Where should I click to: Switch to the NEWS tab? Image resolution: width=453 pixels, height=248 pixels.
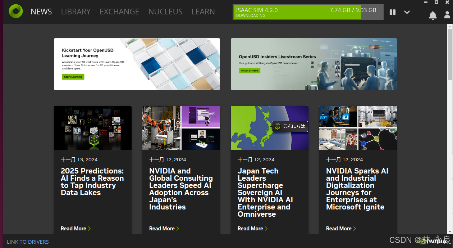[41, 12]
